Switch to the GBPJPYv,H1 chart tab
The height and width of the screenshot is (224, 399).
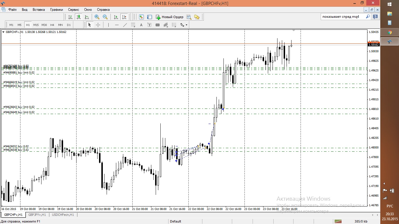pyautogui.click(x=37, y=215)
